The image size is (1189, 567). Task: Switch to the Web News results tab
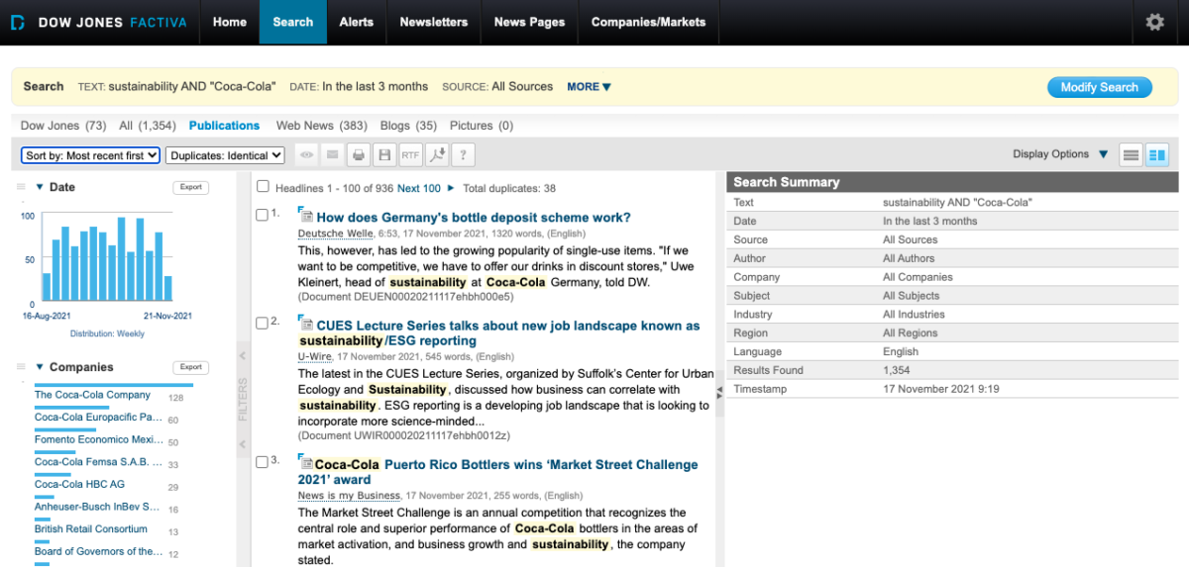[321, 126]
